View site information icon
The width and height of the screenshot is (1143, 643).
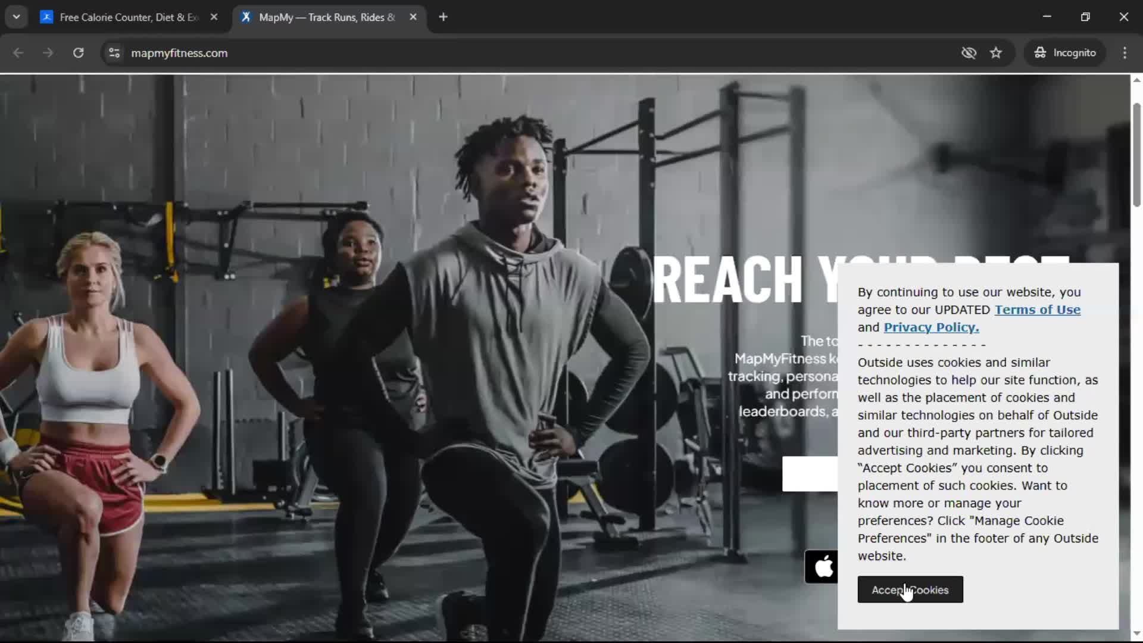coord(114,53)
